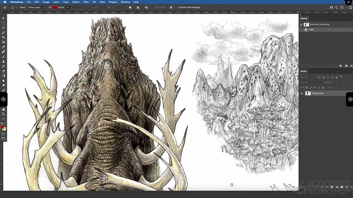The height and width of the screenshot is (198, 353).
Task: Create new document from current history state
Action: coord(341,66)
